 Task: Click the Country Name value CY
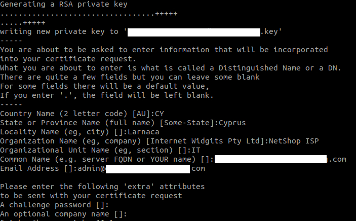coord(160,114)
